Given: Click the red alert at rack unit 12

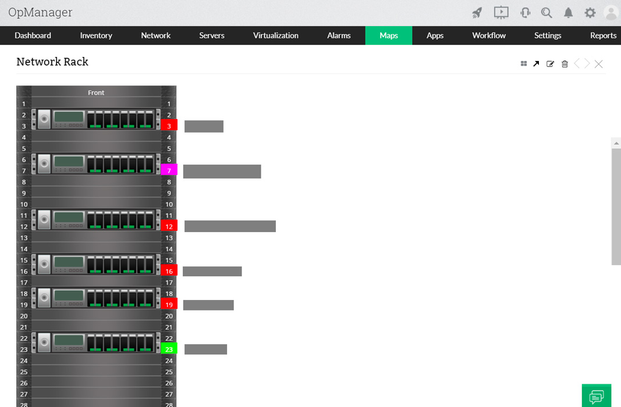Looking at the screenshot, I should (169, 226).
